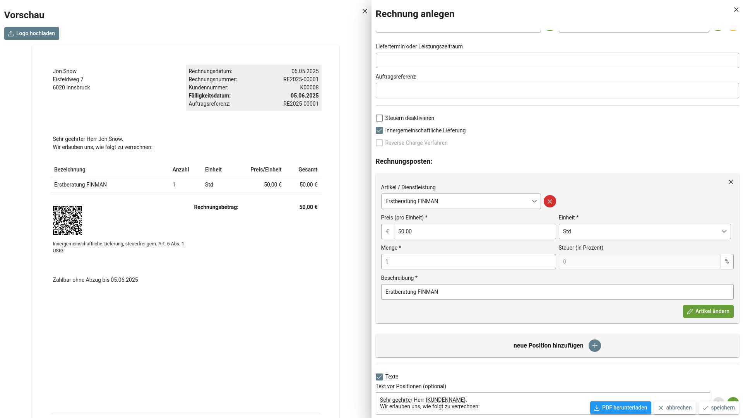
Task: Click the Menge quantity field
Action: click(468, 262)
